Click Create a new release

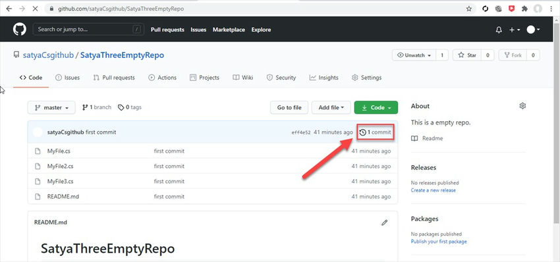(x=434, y=190)
